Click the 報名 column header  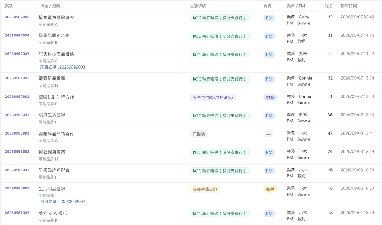pos(329,6)
